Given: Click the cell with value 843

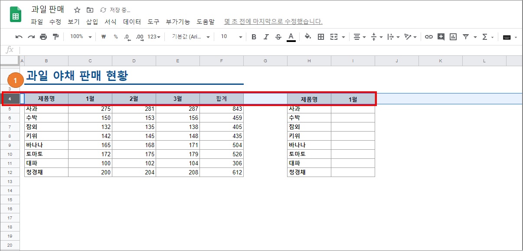Looking at the screenshot, I should click(222, 109).
